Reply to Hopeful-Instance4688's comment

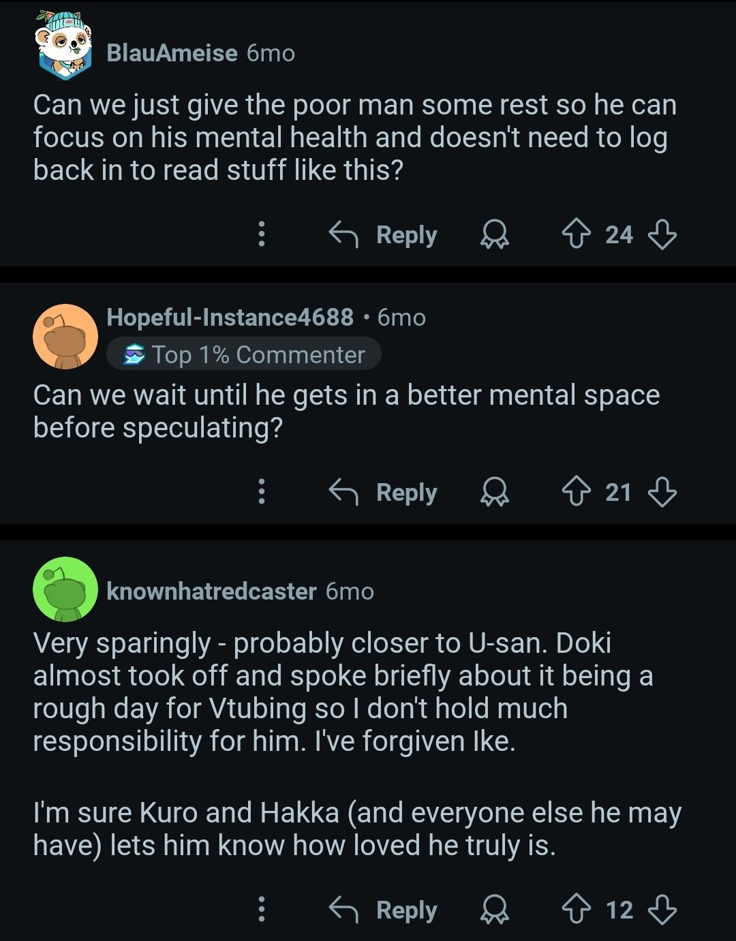click(x=384, y=492)
